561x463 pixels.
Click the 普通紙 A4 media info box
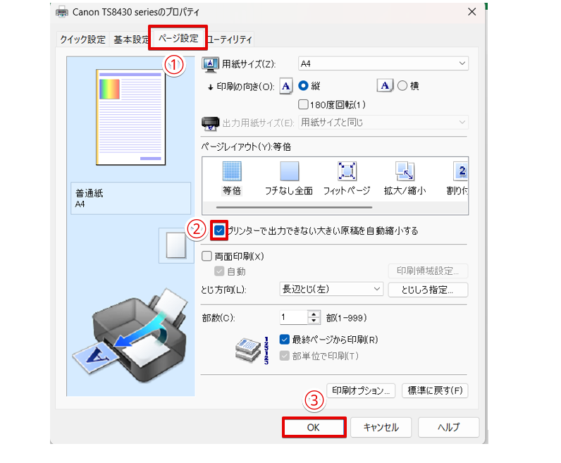(130, 199)
